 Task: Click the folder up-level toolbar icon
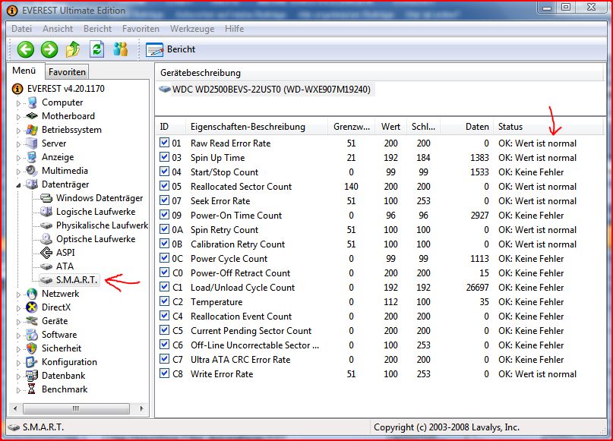(73, 49)
